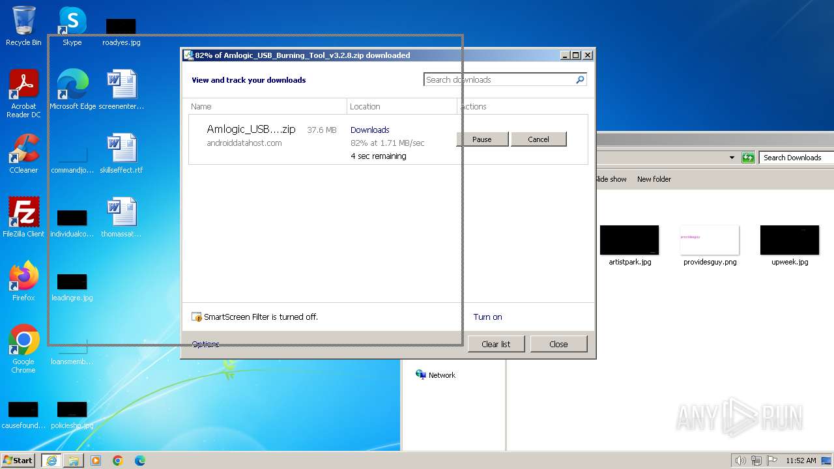Select commandjo file on desktop

click(72, 160)
